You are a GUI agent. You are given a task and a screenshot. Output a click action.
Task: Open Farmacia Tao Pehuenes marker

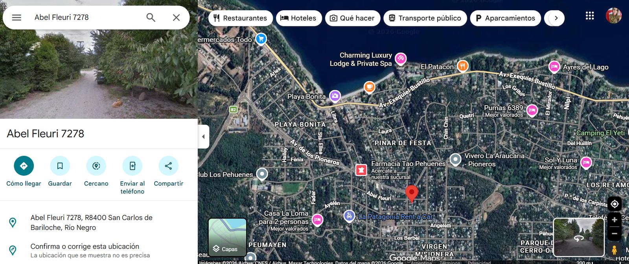pos(361,170)
